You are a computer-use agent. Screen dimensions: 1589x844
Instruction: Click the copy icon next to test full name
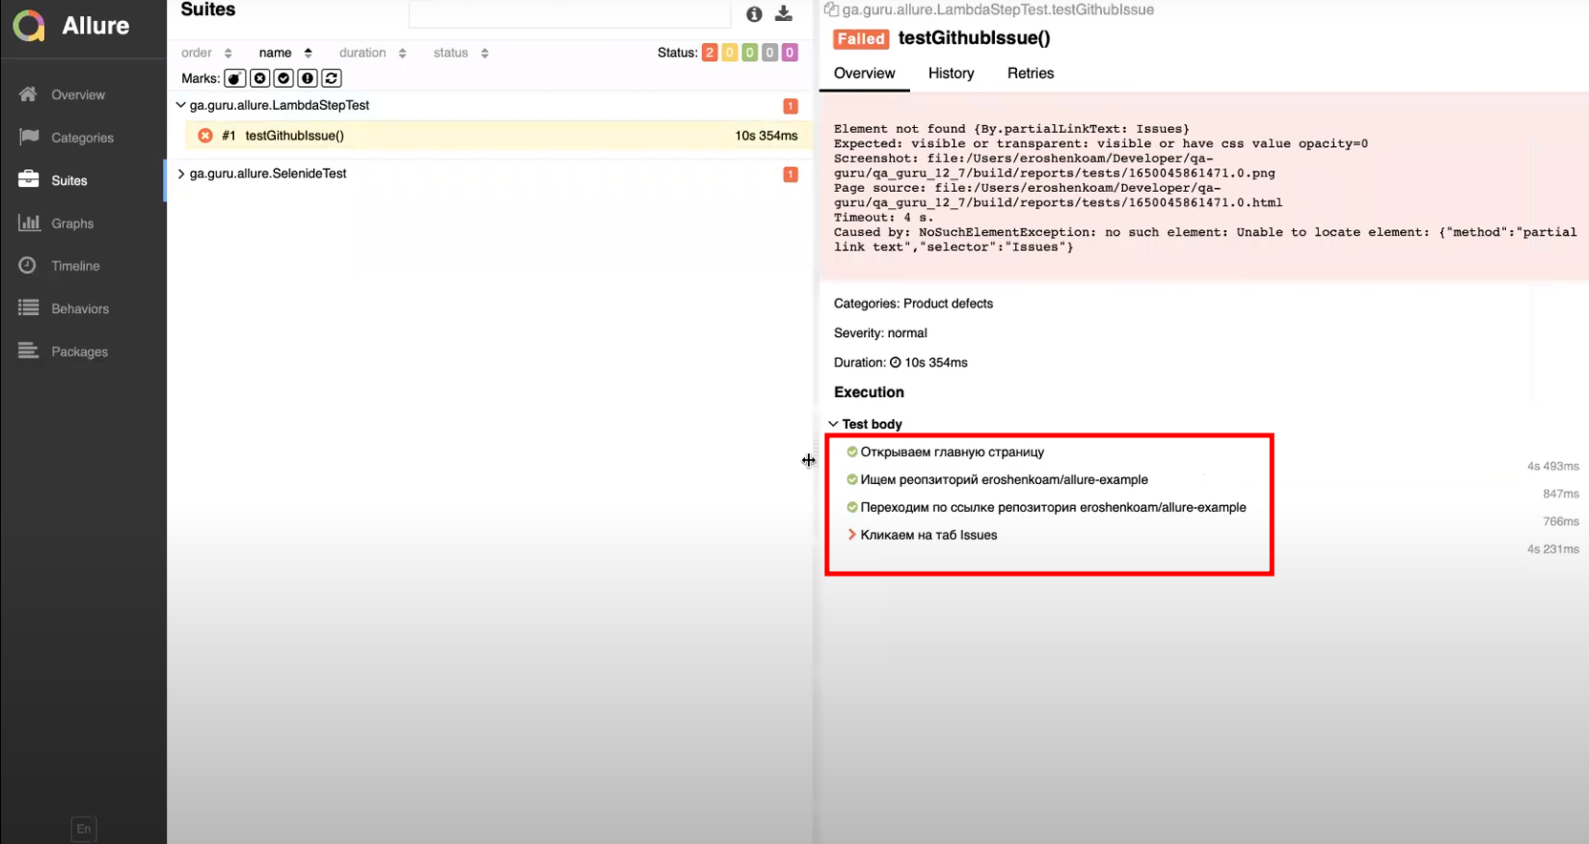[831, 10]
